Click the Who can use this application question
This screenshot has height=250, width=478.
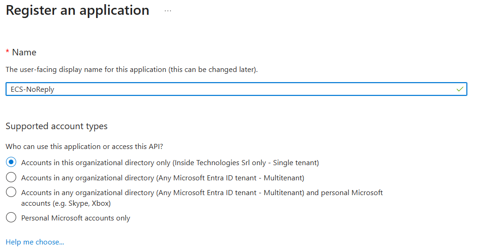click(85, 147)
